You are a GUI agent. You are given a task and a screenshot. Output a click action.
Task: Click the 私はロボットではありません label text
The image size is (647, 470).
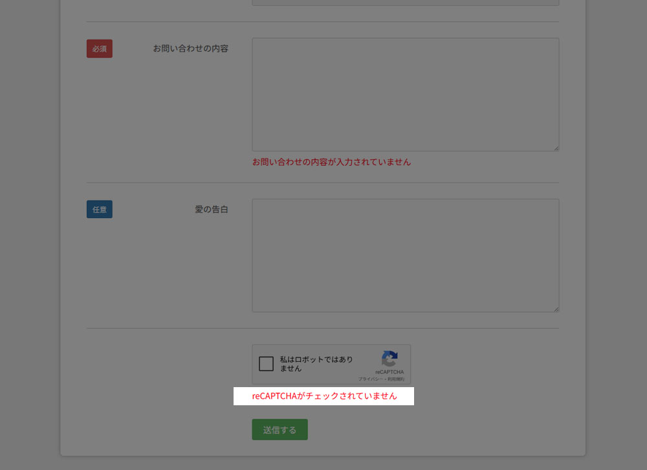coord(316,364)
